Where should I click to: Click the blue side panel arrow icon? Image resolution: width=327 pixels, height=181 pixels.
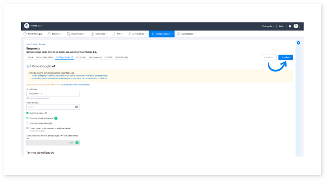[298, 43]
